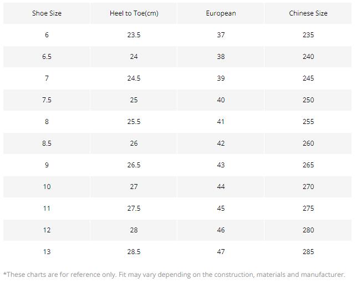Select European size 44 cell

[x=221, y=186]
